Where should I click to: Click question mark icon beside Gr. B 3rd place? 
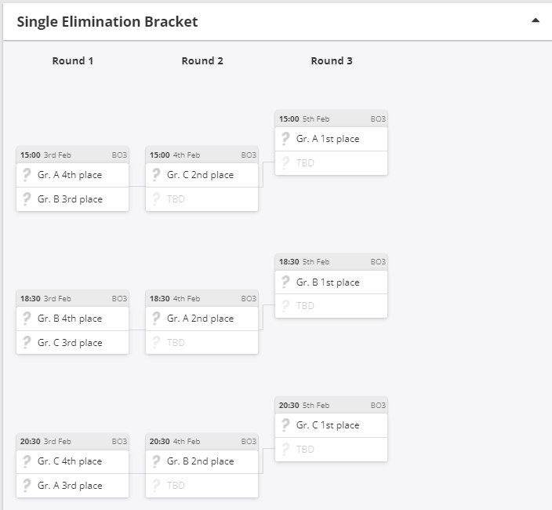tap(27, 199)
